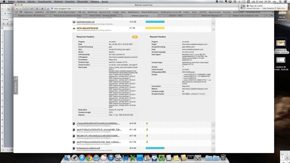The image size is (290, 163).
Task: Open System Preferences gear in Dock
Action: click(x=198, y=158)
